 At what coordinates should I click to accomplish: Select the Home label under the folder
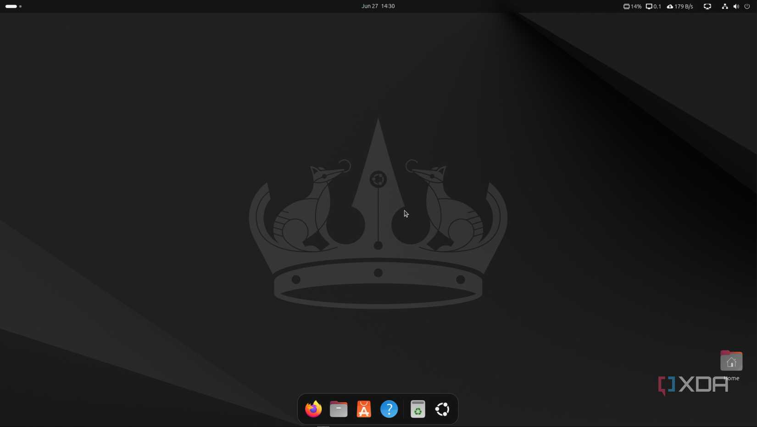pyautogui.click(x=731, y=378)
